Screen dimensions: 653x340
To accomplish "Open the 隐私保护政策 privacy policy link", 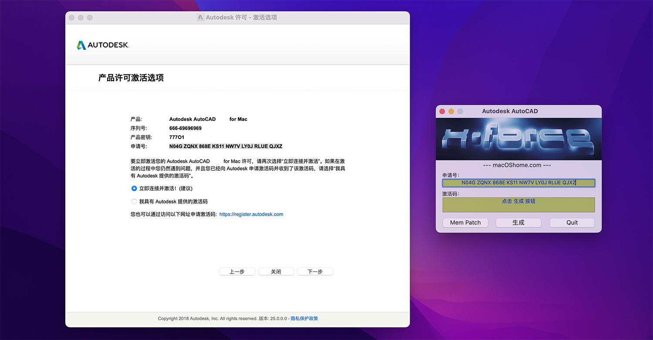I will pyautogui.click(x=304, y=319).
